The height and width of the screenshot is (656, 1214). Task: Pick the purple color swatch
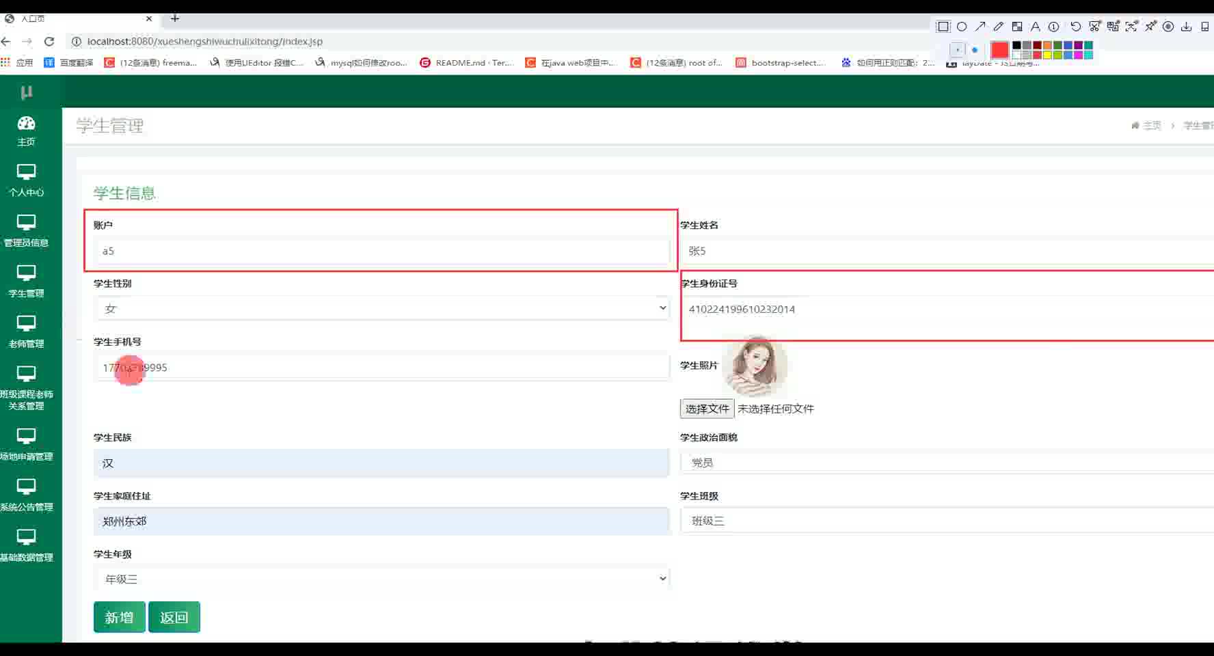[x=1078, y=45]
